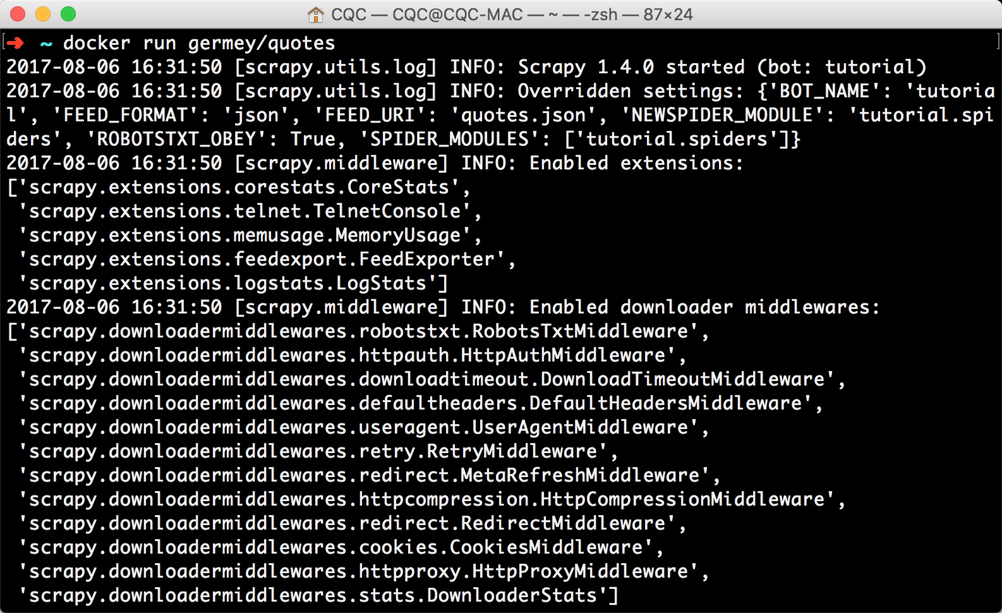Click the tilde directory indicator in prompt
1002x613 pixels.
point(46,44)
